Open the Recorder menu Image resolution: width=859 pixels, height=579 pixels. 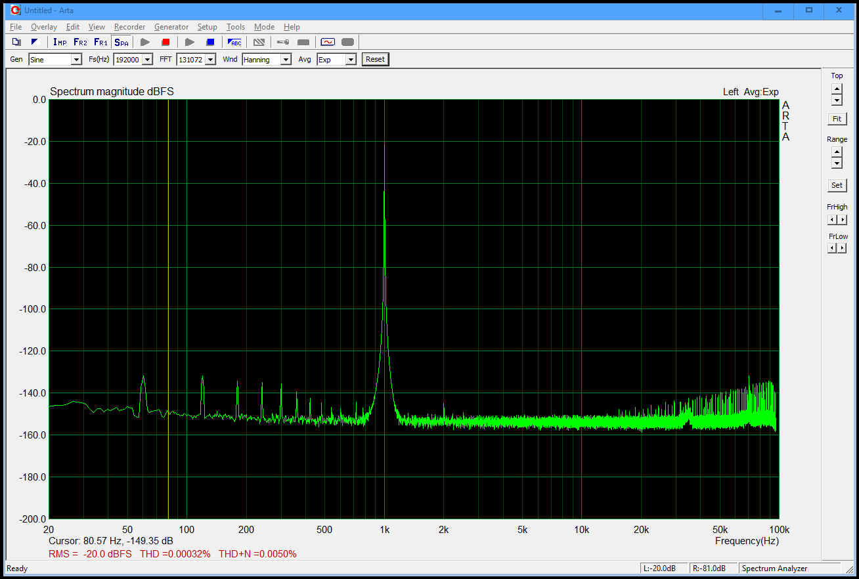tap(129, 27)
